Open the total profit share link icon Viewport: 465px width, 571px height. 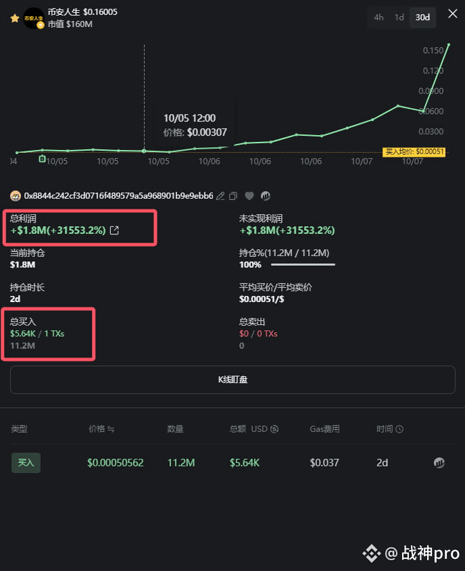[x=115, y=230]
